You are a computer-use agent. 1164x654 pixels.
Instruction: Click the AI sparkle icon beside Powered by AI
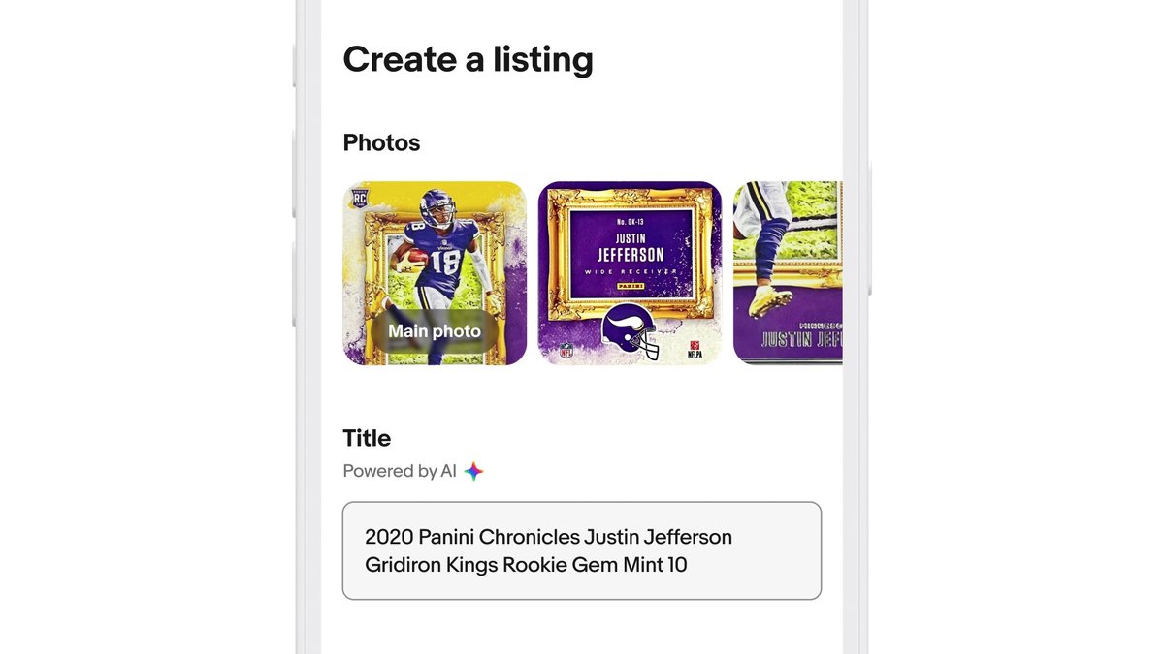click(x=474, y=471)
